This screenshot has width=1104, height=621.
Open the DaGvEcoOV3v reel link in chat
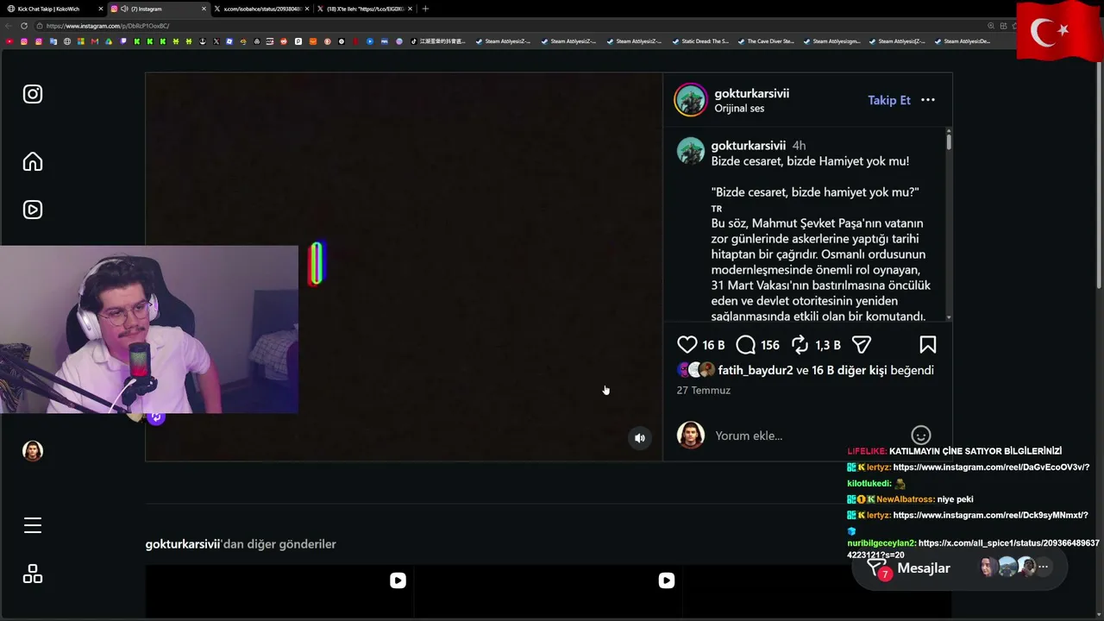pyautogui.click(x=992, y=467)
